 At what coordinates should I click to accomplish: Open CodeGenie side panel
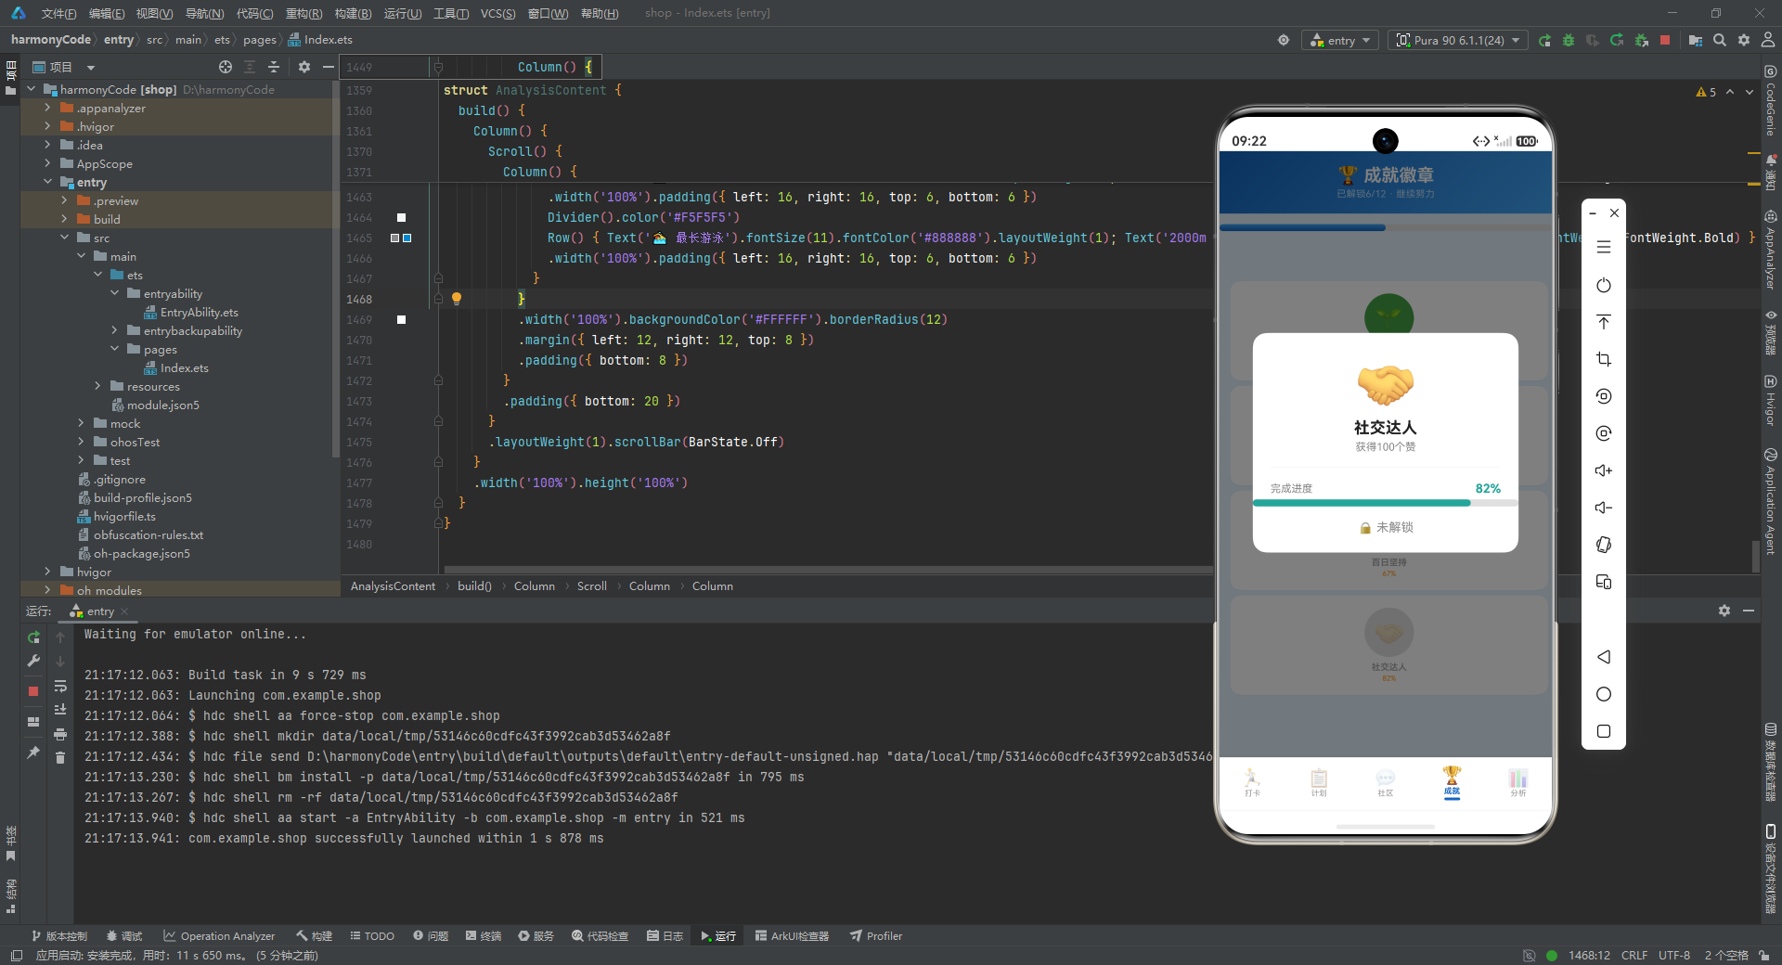click(x=1771, y=103)
